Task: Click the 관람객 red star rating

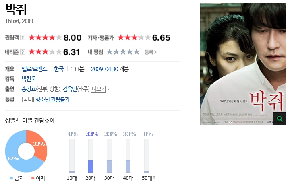Action: (x=45, y=37)
